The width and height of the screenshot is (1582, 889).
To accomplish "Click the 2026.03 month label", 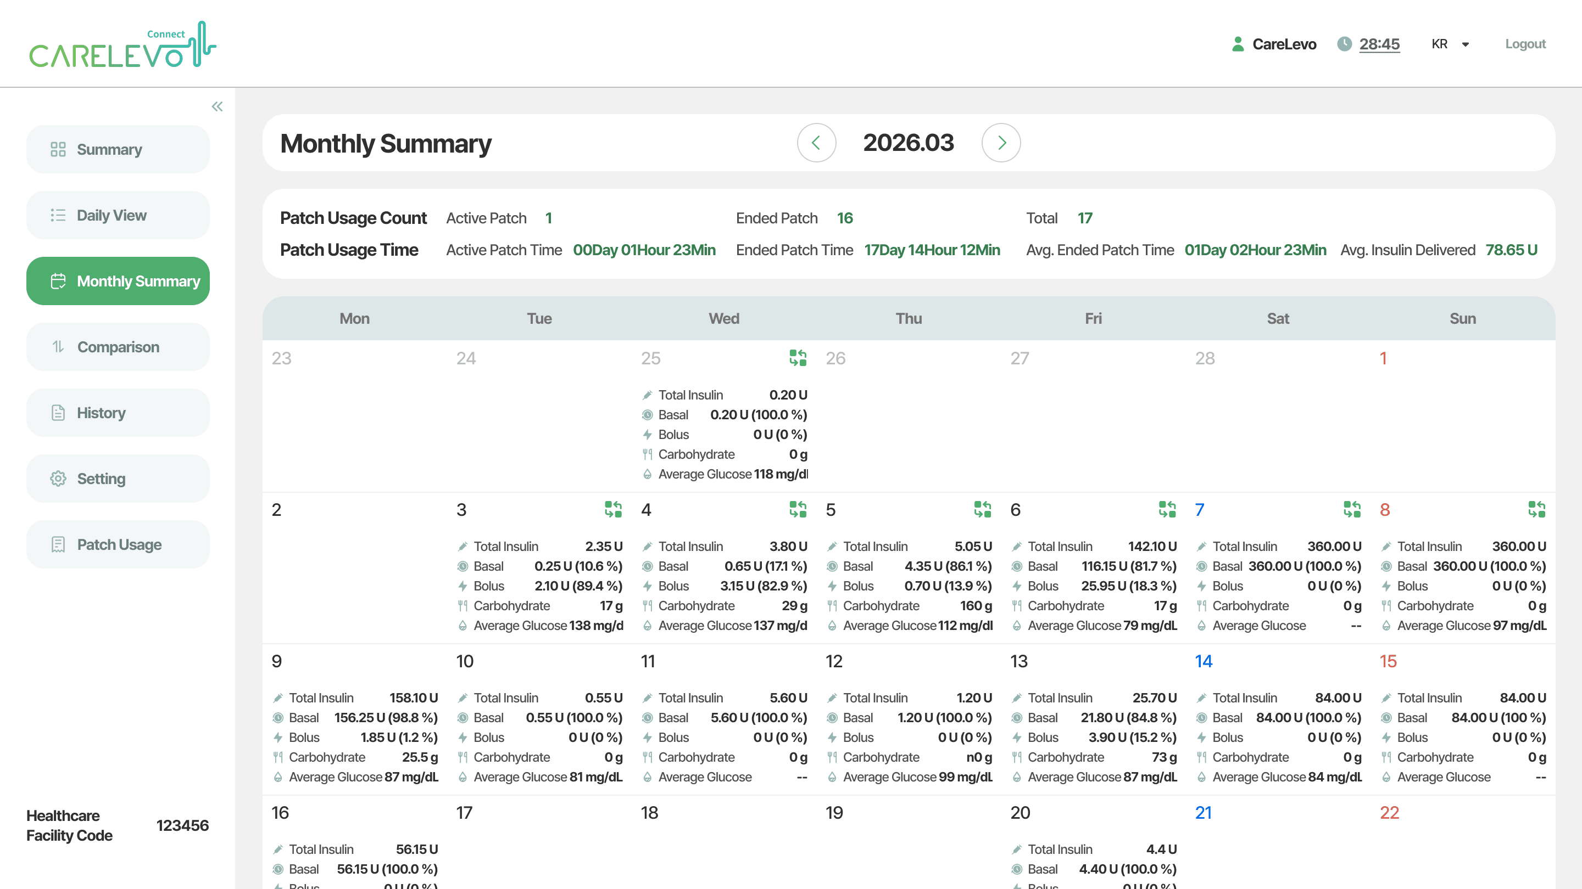I will [x=909, y=143].
